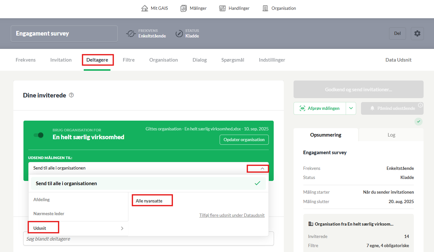Select the Nærmeste leder option
Viewport: 434px width, 252px height.
click(x=78, y=214)
